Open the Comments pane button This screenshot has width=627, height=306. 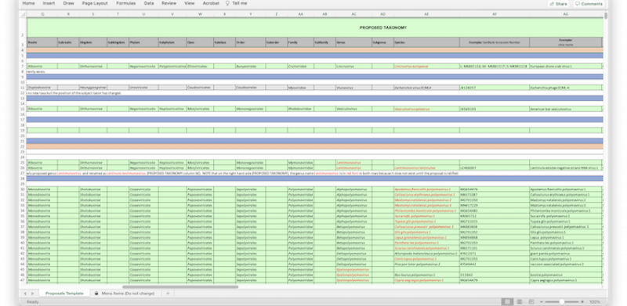(x=589, y=4)
